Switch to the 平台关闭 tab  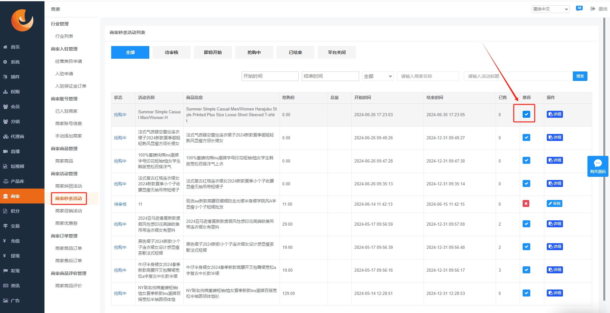point(337,52)
